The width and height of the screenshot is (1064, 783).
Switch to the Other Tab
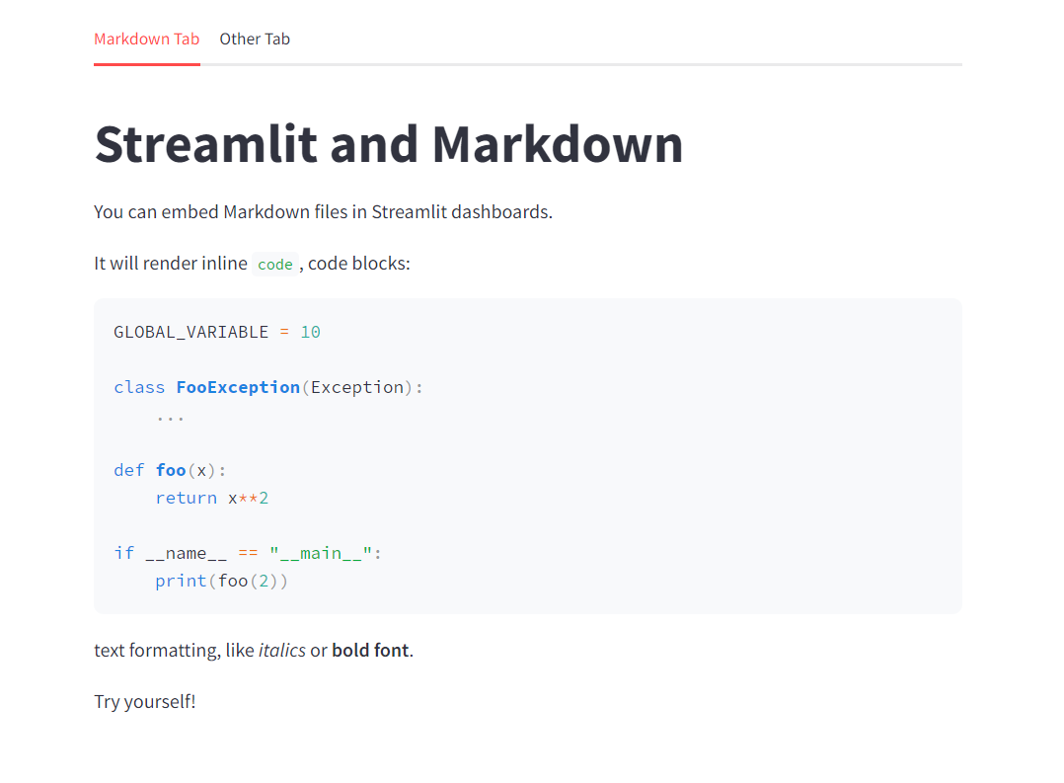pos(255,39)
